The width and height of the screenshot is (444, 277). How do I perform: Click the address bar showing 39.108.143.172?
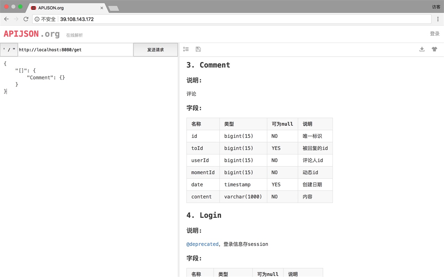pyautogui.click(x=232, y=19)
